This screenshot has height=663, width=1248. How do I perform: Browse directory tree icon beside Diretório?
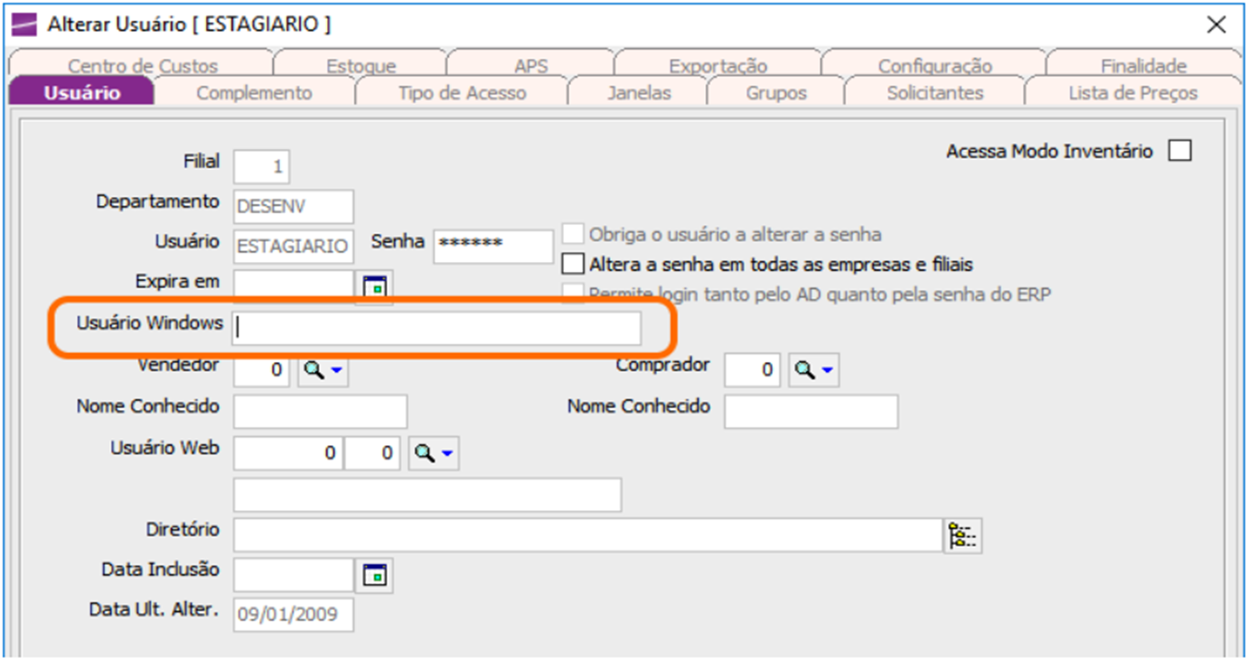963,536
